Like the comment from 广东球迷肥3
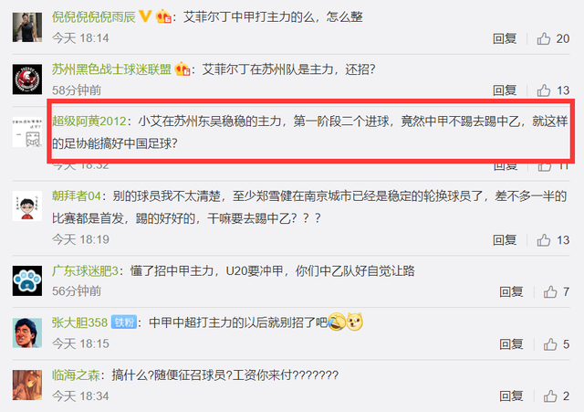Viewport: 584px width, 412px height. [x=550, y=291]
